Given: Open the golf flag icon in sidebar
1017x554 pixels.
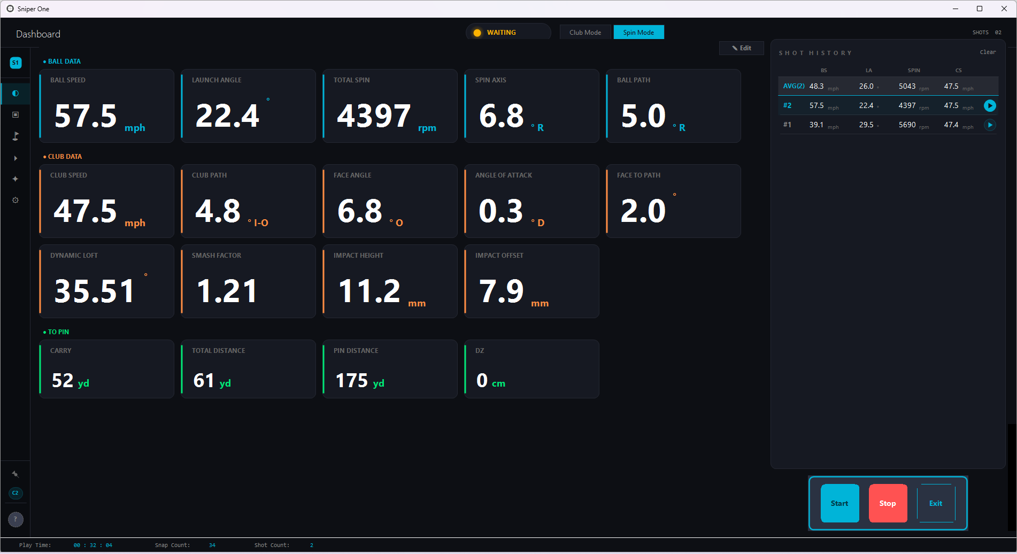Looking at the screenshot, I should (16, 136).
